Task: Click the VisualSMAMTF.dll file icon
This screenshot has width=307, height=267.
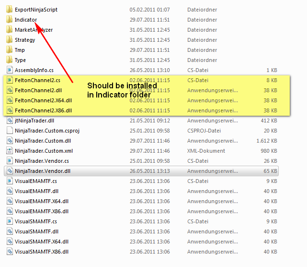Action: click(x=10, y=231)
